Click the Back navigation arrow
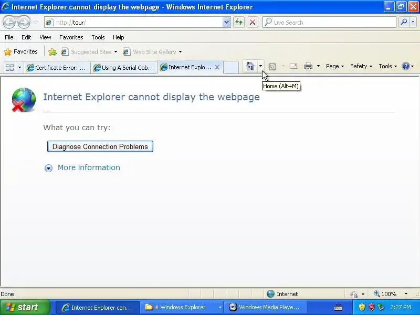 tap(9, 22)
